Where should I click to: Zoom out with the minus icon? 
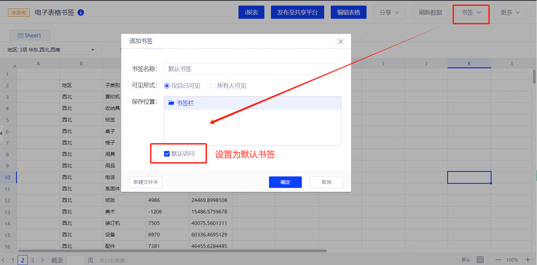(x=498, y=260)
